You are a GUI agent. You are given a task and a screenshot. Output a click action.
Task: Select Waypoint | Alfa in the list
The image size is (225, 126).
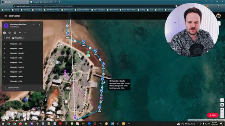click(22, 44)
